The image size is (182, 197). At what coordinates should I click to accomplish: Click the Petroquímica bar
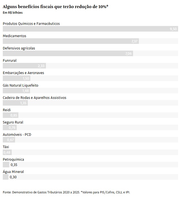point(6,165)
